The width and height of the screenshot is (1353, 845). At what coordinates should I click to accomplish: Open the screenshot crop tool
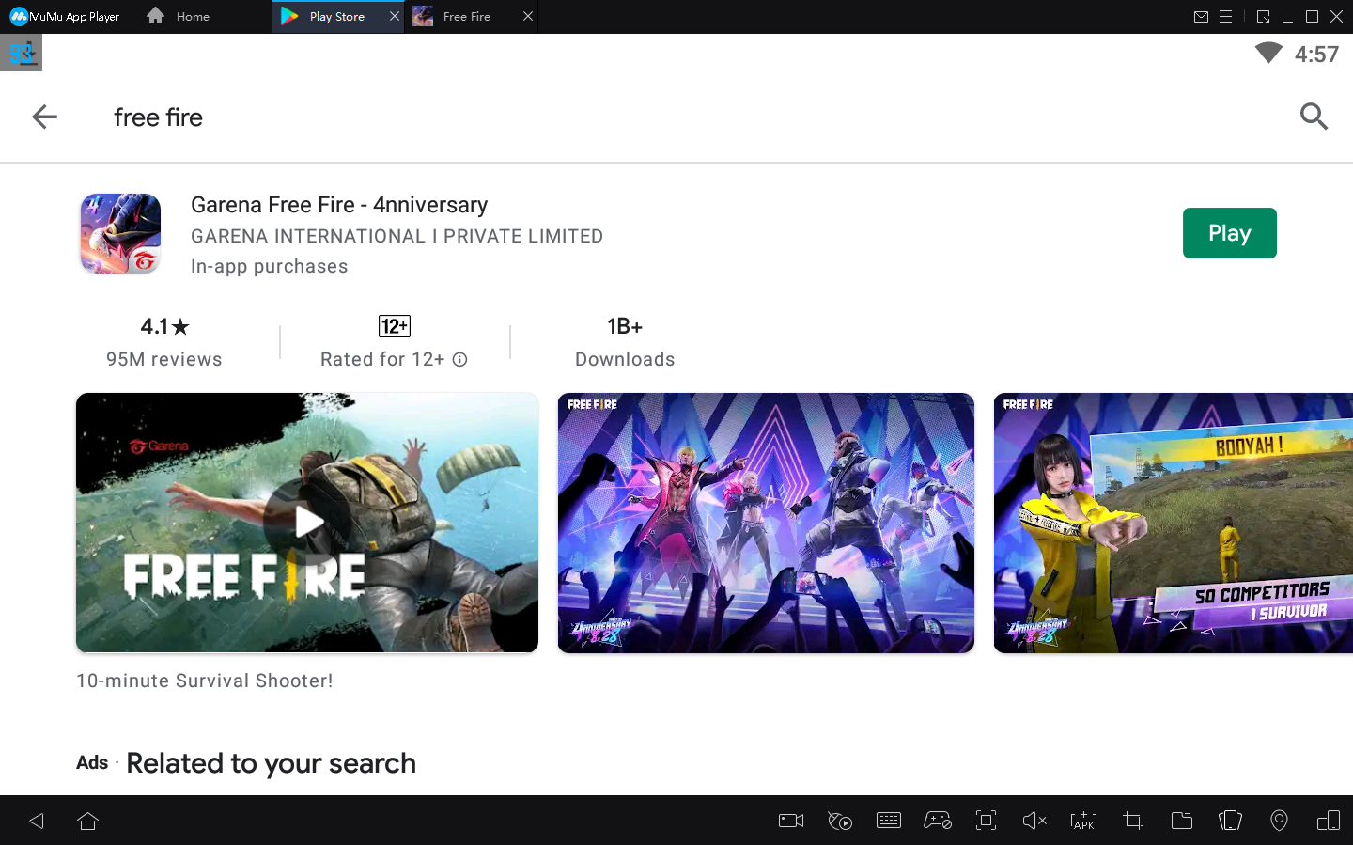tap(1132, 821)
